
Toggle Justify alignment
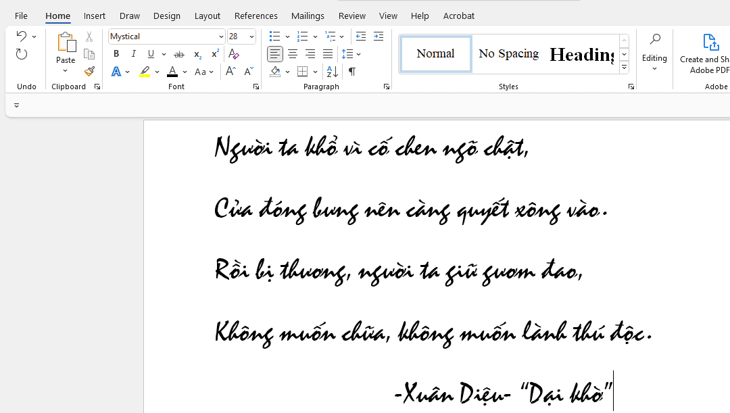328,54
